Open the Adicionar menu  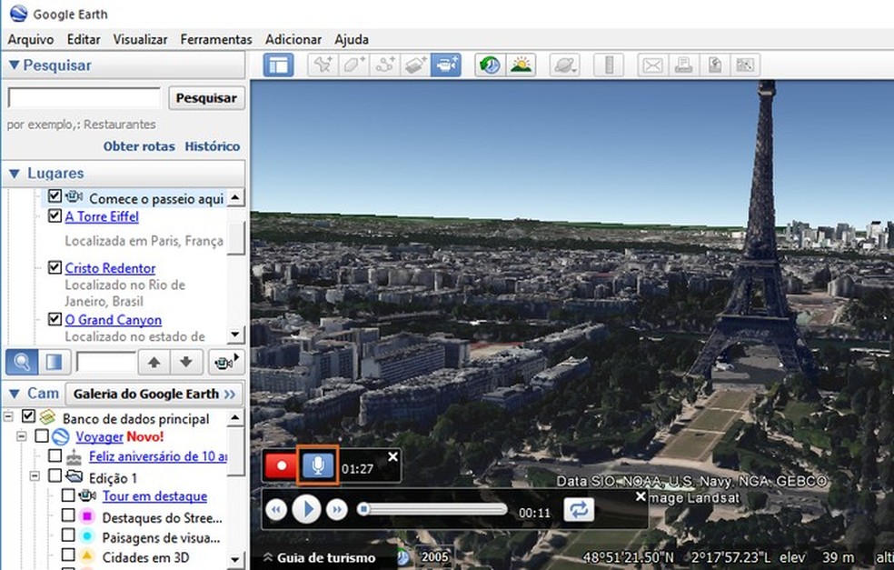coord(293,39)
